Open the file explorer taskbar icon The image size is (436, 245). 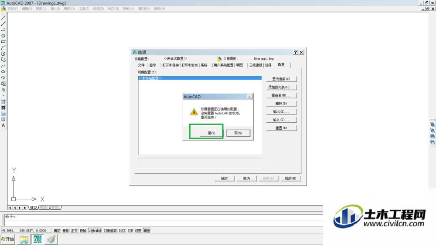24,239
